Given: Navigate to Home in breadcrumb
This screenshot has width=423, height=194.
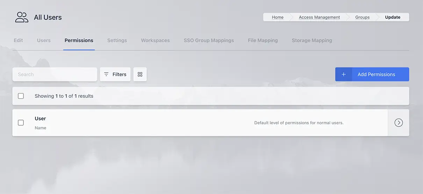Looking at the screenshot, I should pyautogui.click(x=278, y=17).
